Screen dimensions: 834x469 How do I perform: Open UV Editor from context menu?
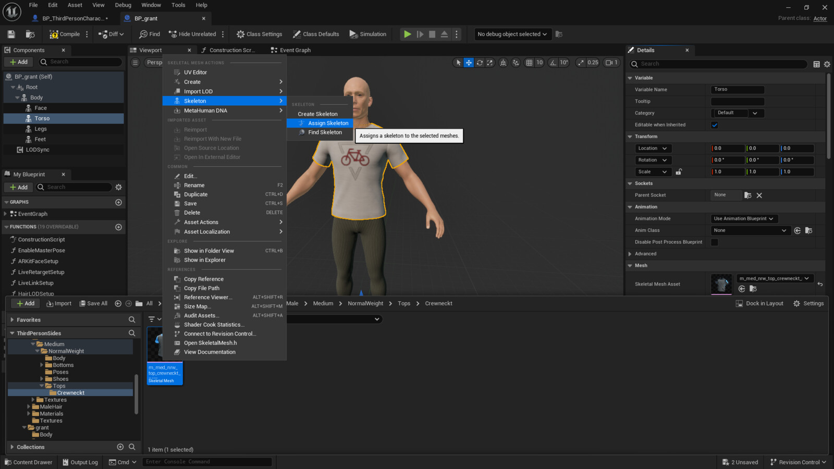coord(225,72)
